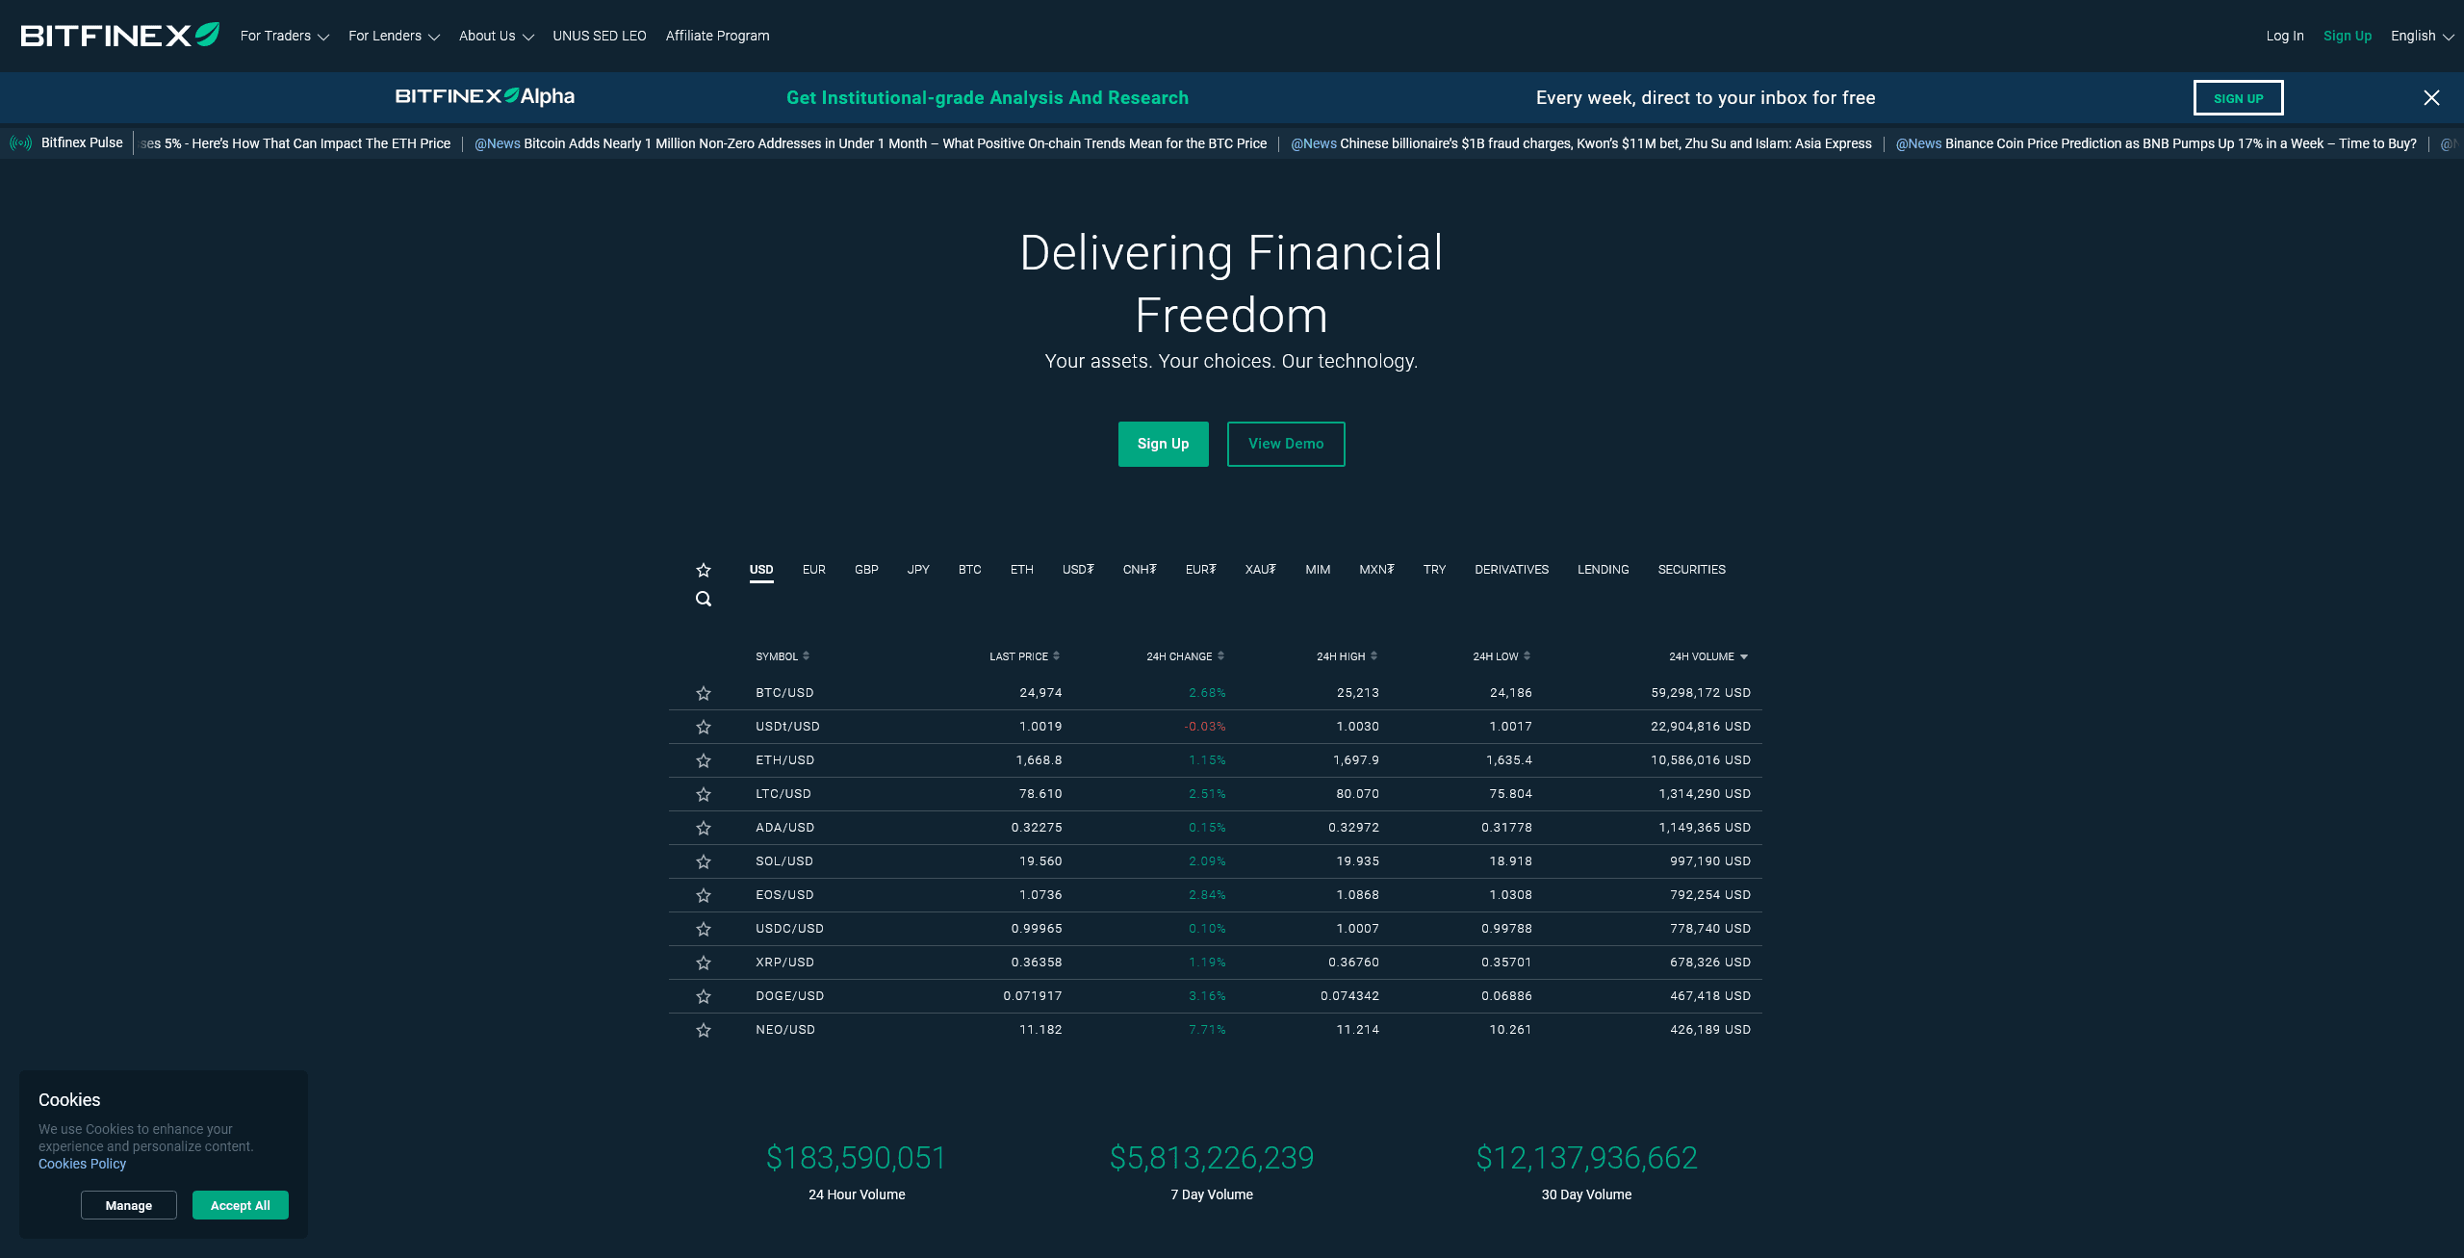The width and height of the screenshot is (2464, 1258).
Task: Click the Bitfinex Pulse broadcast icon
Action: pyautogui.click(x=21, y=142)
